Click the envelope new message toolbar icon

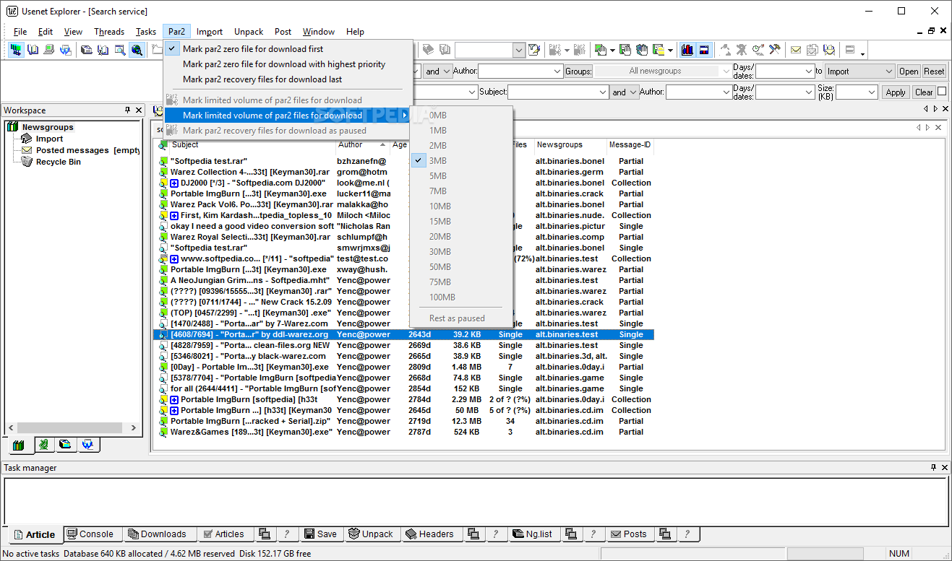(x=795, y=50)
